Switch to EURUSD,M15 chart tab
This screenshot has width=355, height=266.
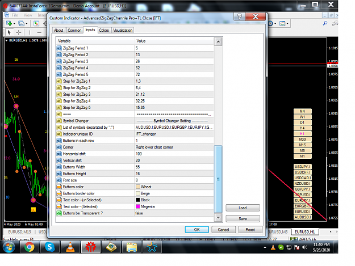tap(19, 232)
